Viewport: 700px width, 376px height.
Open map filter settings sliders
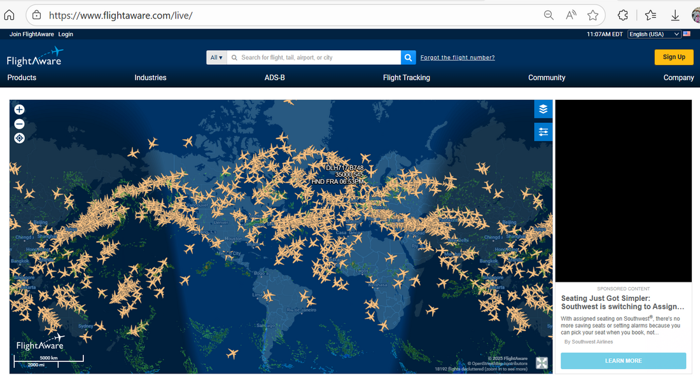(543, 132)
